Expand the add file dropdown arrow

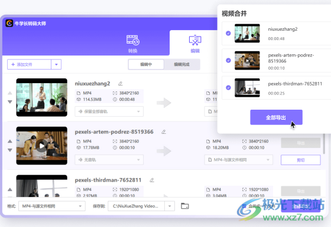point(56,64)
